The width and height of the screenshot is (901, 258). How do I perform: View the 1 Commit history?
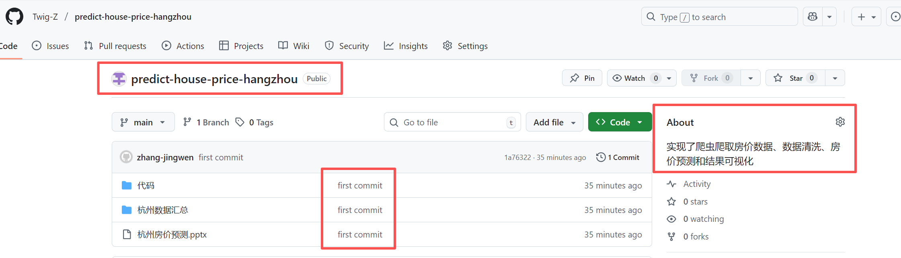(x=618, y=157)
